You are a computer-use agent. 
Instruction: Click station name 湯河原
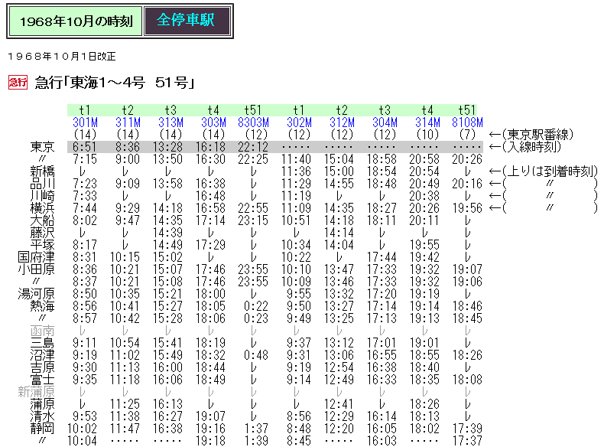36,294
